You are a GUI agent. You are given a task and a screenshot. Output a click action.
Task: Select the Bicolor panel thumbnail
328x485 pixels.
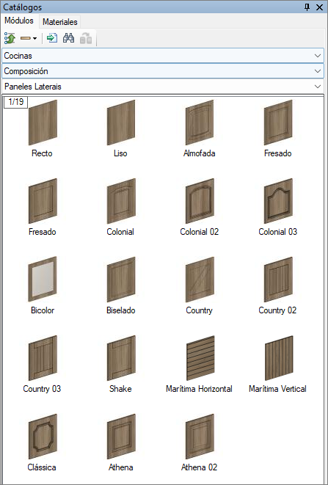click(x=43, y=280)
